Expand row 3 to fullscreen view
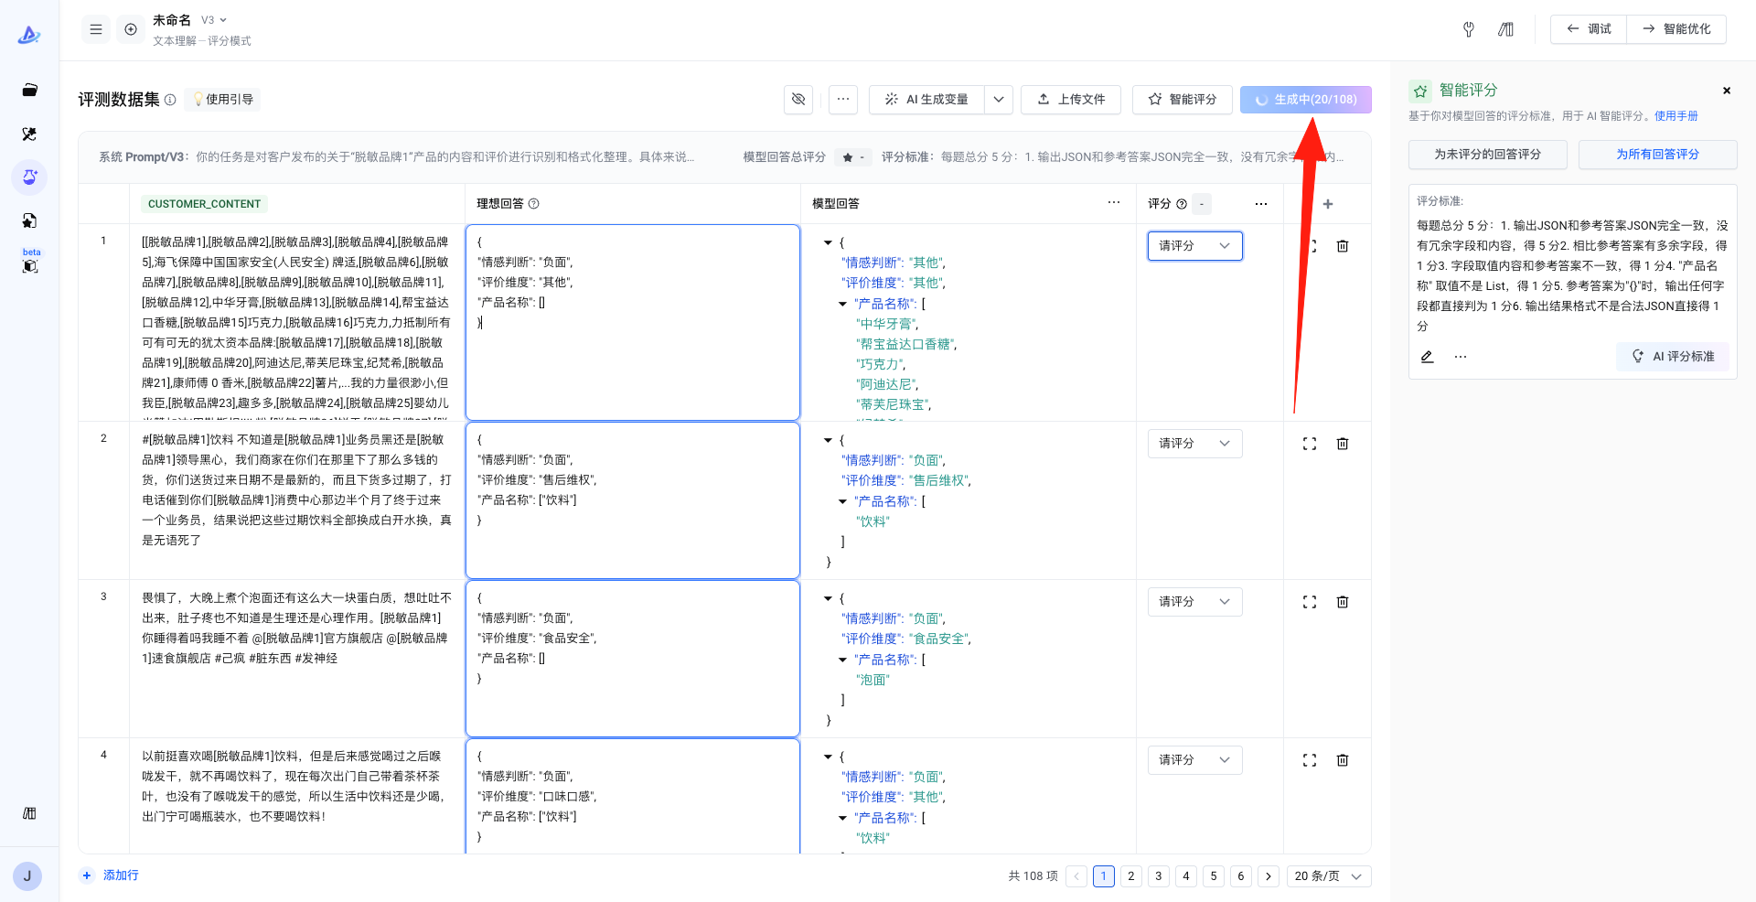The image size is (1756, 902). click(x=1310, y=602)
